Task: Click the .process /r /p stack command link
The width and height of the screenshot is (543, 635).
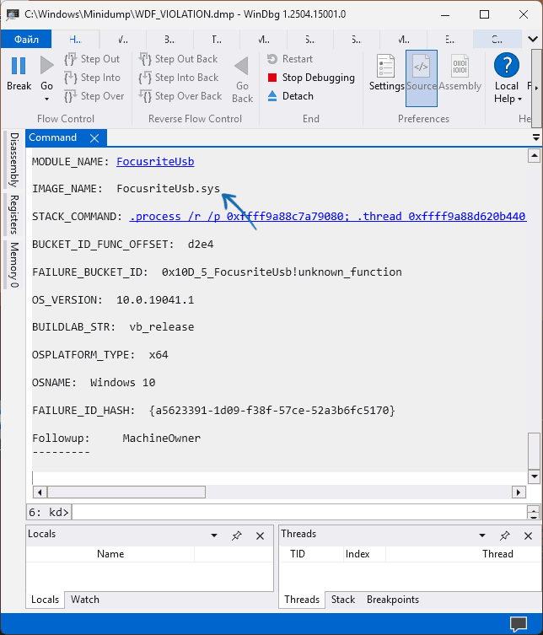Action: coord(328,216)
